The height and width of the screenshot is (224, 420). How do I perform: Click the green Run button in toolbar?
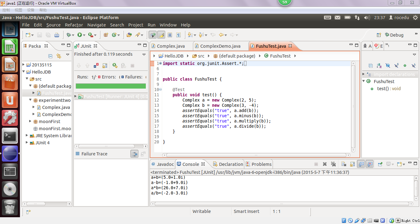coord(79,35)
